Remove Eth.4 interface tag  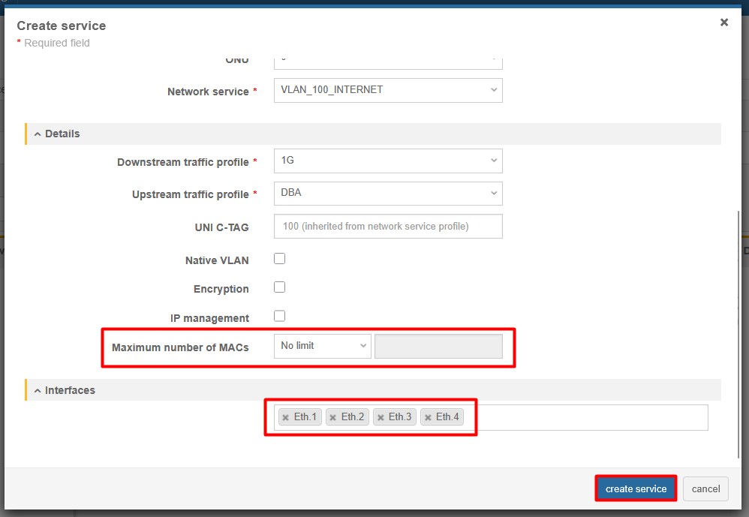[428, 418]
